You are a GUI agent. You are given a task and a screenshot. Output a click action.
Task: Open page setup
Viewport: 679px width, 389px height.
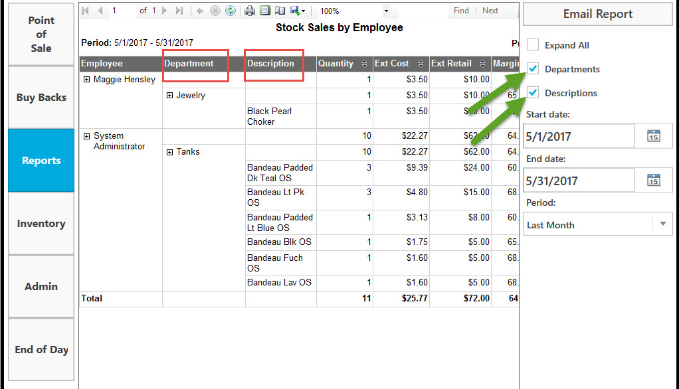pos(280,11)
